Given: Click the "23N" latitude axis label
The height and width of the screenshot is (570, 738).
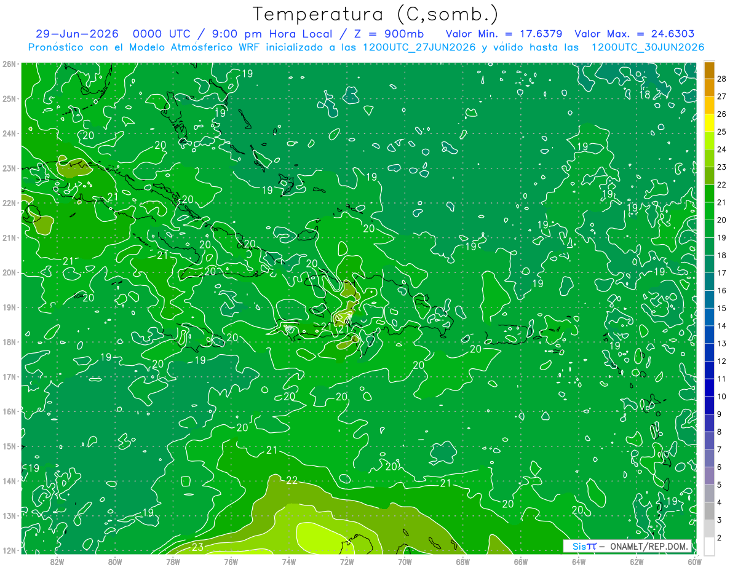Looking at the screenshot, I should click(x=9, y=168).
